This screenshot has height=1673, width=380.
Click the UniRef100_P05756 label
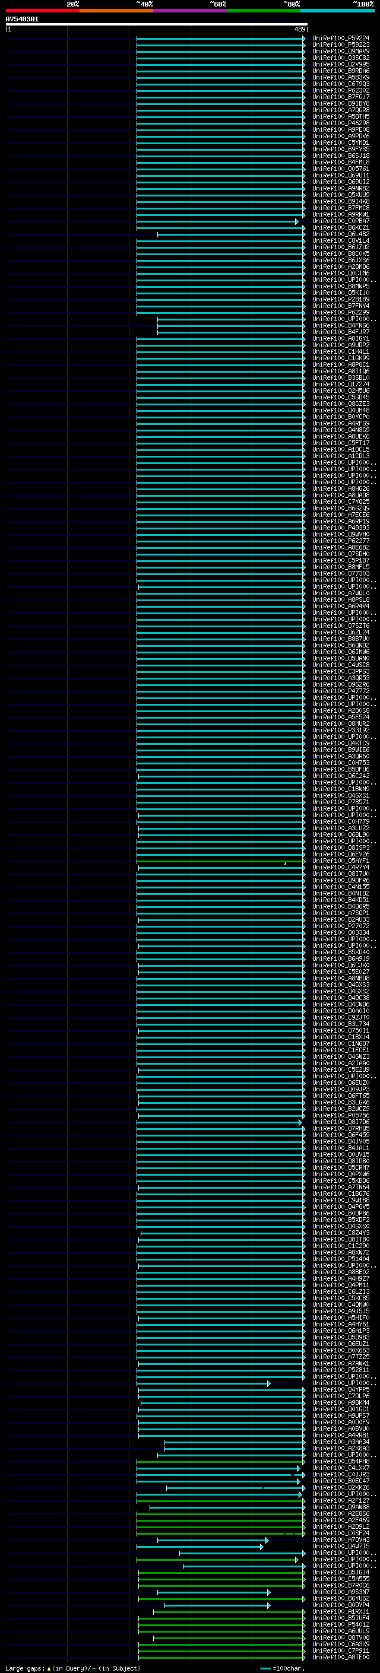(340, 1115)
